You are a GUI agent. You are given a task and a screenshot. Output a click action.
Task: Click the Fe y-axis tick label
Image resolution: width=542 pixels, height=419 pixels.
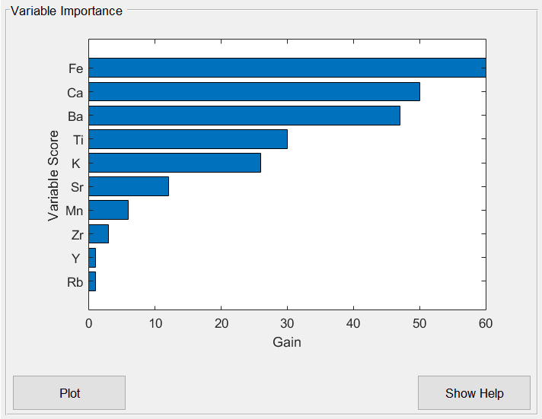click(75, 68)
